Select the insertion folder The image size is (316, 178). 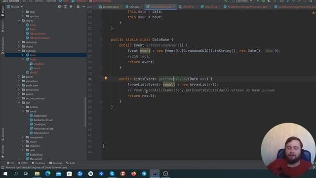coord(33,146)
